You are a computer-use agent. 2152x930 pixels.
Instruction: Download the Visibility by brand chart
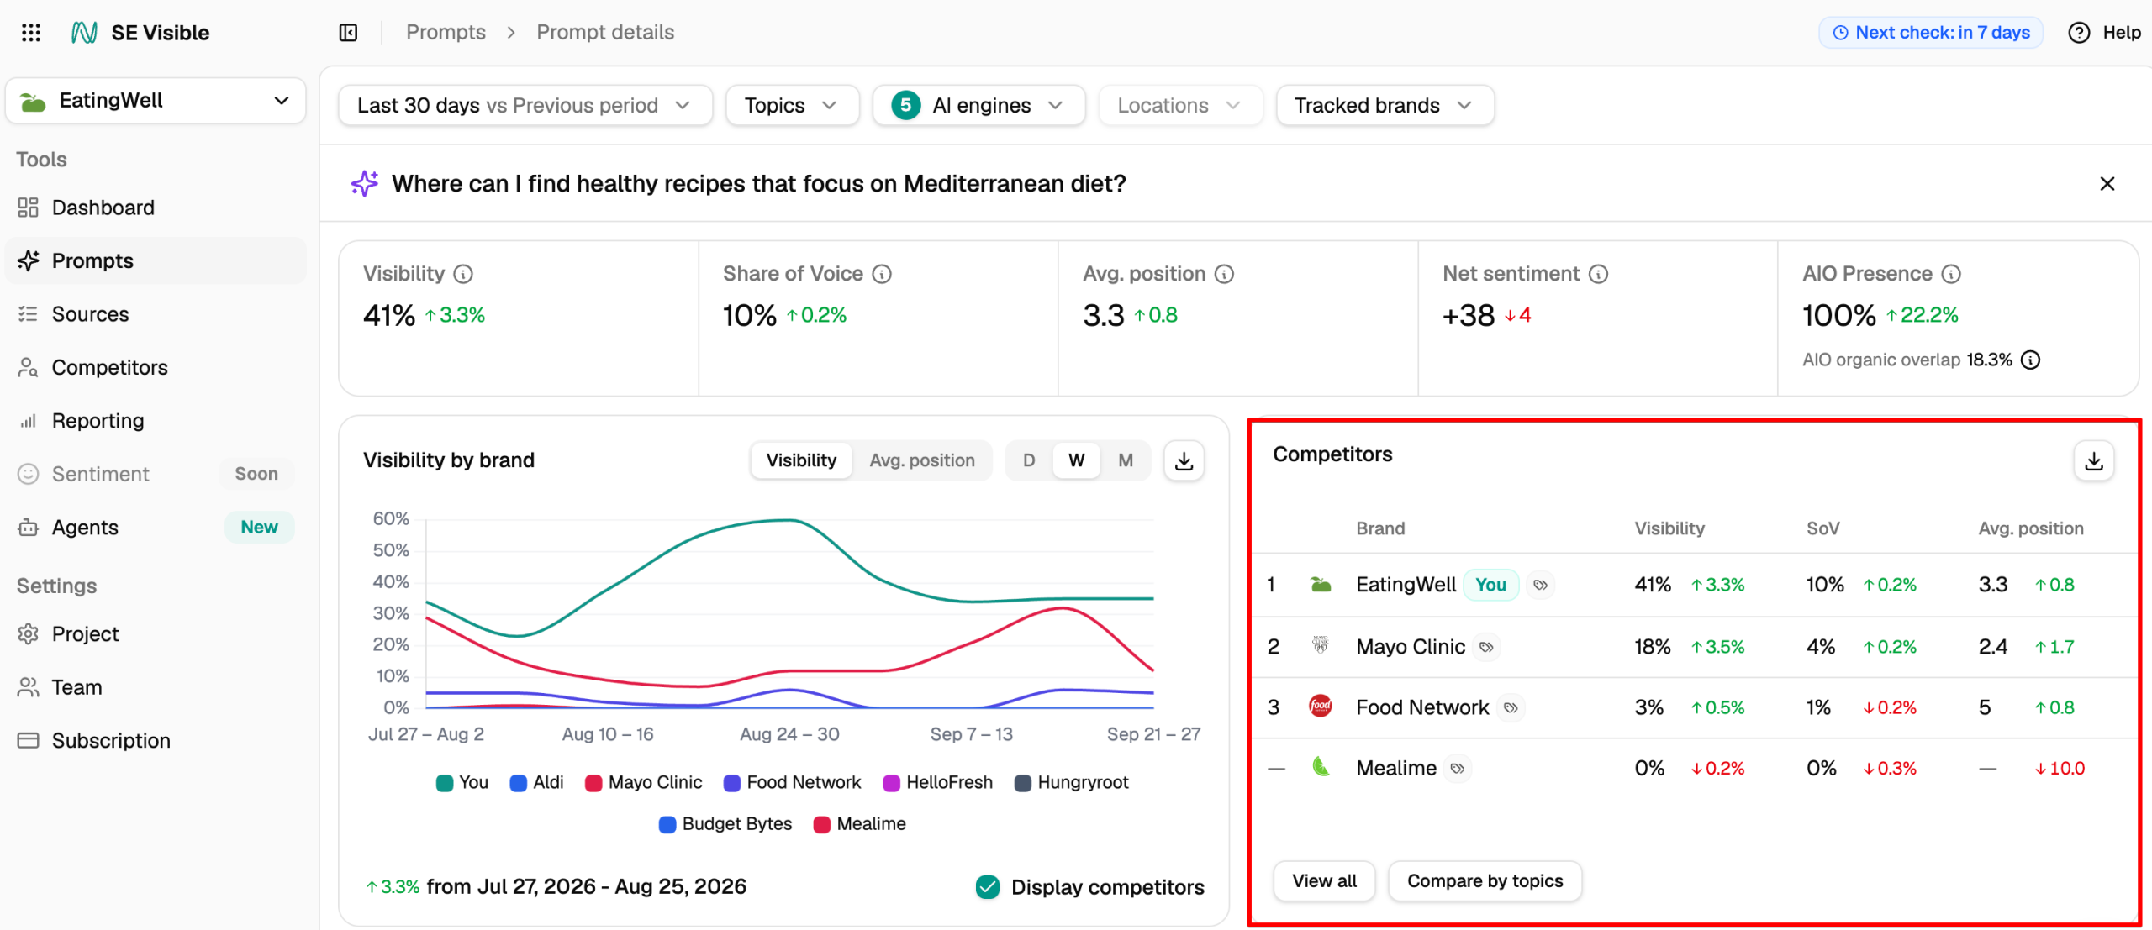click(x=1184, y=460)
